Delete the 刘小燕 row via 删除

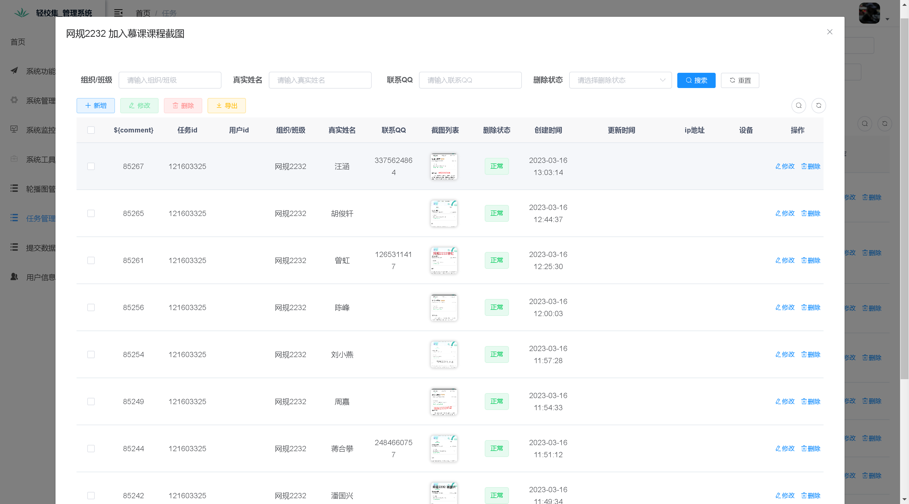coord(811,354)
